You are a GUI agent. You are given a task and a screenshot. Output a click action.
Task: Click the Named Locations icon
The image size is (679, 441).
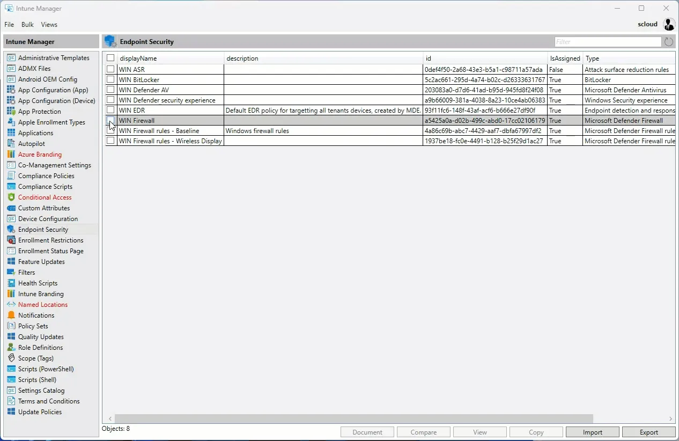(x=11, y=305)
